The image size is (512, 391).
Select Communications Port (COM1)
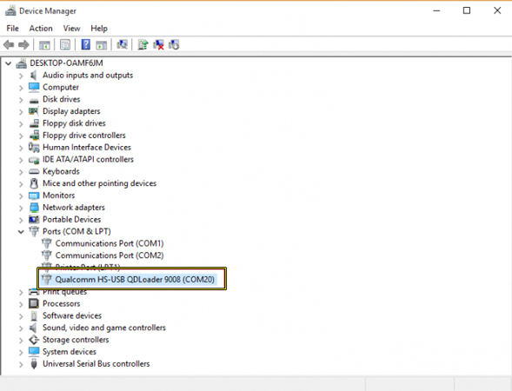pyautogui.click(x=110, y=243)
